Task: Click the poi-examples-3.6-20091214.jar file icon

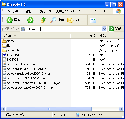Action: coord(4,74)
